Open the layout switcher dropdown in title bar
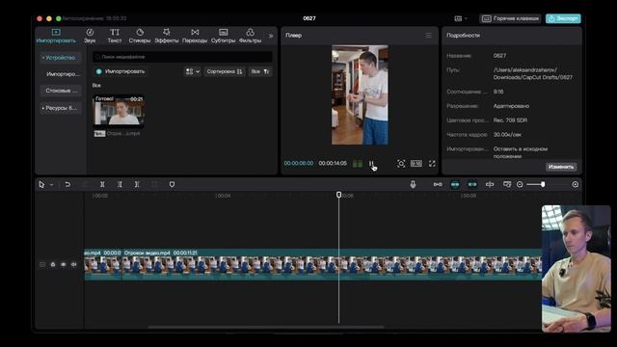Screen dimensions: 617x347 461,18
